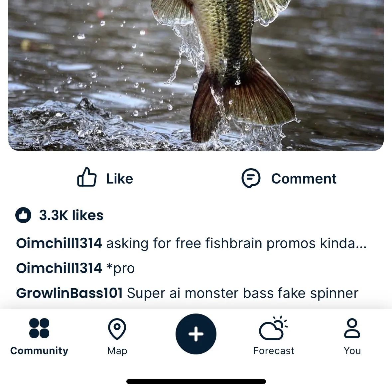Expand the truncated comment ending in kinda...
Viewport: 392px width, 392px height.
coord(236,243)
